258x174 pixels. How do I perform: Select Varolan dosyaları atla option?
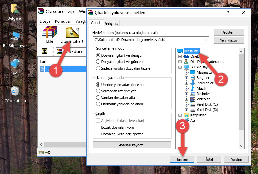tap(98, 97)
